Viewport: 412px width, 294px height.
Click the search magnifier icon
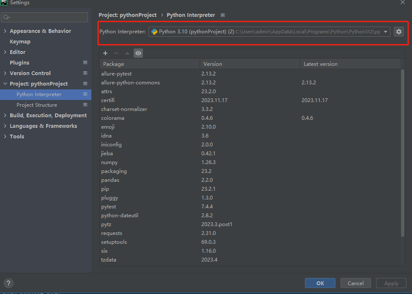click(6, 17)
